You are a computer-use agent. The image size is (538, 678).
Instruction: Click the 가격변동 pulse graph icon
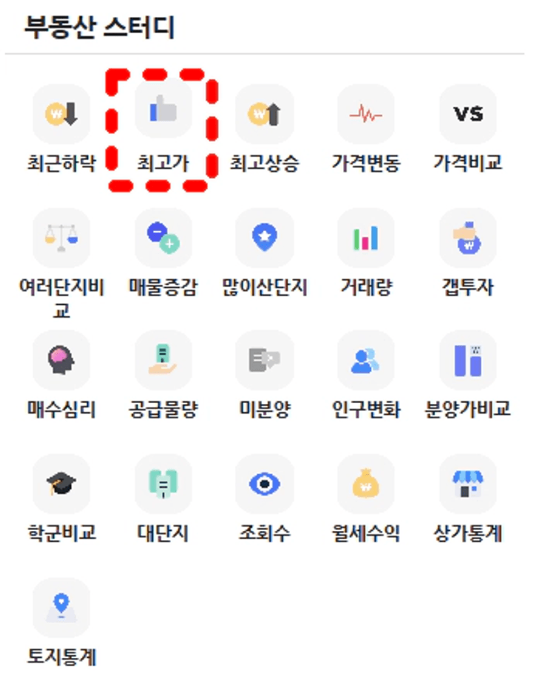click(366, 114)
